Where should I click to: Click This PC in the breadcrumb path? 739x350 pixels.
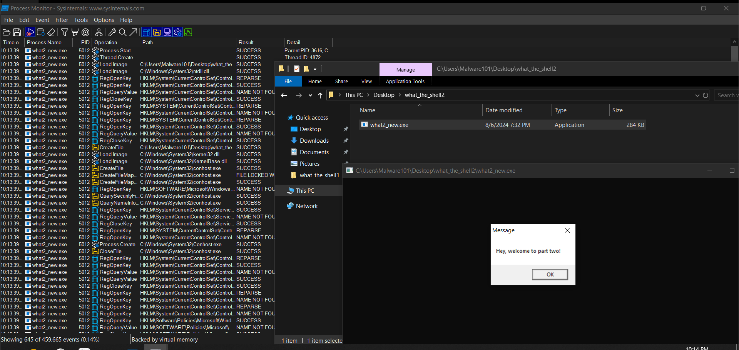tap(354, 95)
